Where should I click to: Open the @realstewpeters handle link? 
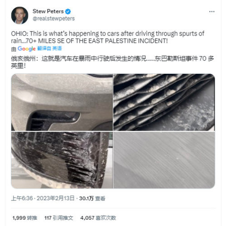54,19
